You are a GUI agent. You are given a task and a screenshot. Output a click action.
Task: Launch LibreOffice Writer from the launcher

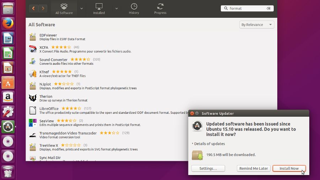pos(8,38)
